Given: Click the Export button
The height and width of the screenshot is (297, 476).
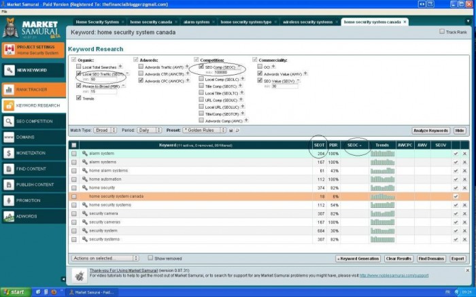Looking at the screenshot, I should tap(458, 258).
